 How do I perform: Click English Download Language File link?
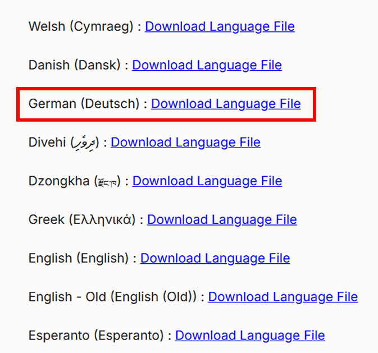point(215,259)
